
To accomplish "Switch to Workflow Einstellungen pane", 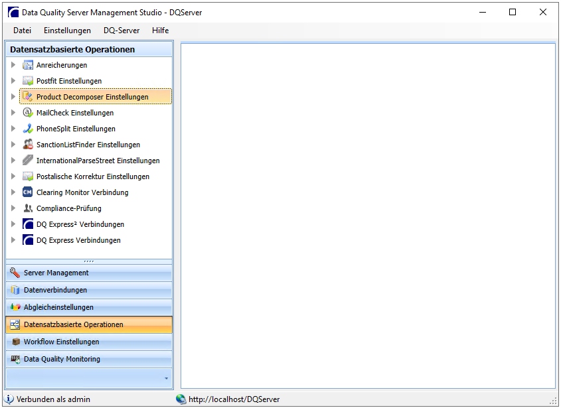I will click(89, 342).
